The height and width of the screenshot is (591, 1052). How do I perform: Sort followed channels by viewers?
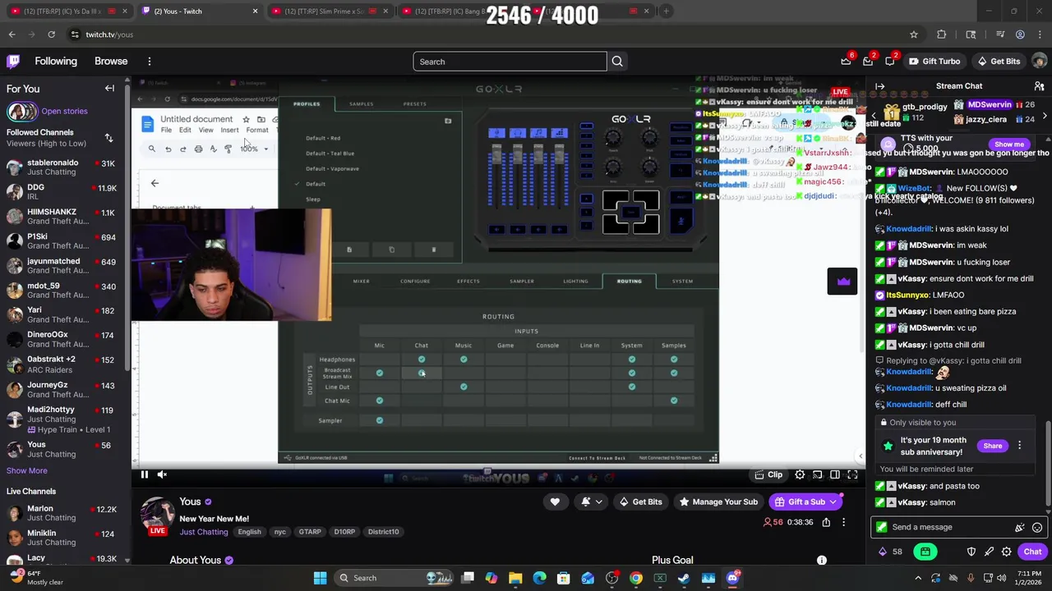[x=108, y=138]
